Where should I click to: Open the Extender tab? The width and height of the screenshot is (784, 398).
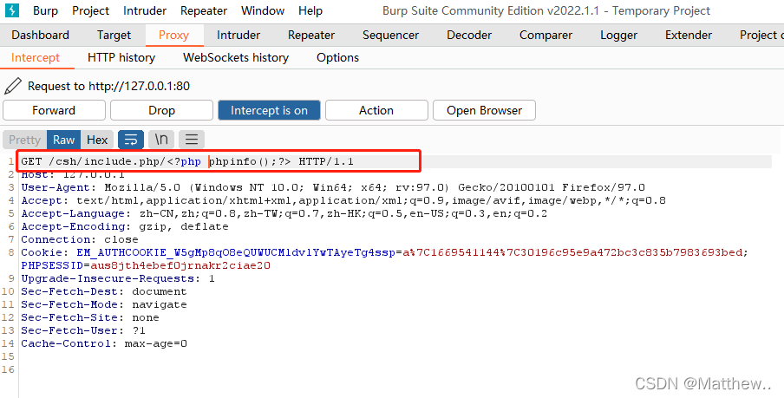click(688, 35)
